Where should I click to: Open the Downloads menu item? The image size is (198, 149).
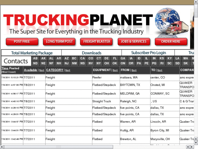[x=92, y=53]
